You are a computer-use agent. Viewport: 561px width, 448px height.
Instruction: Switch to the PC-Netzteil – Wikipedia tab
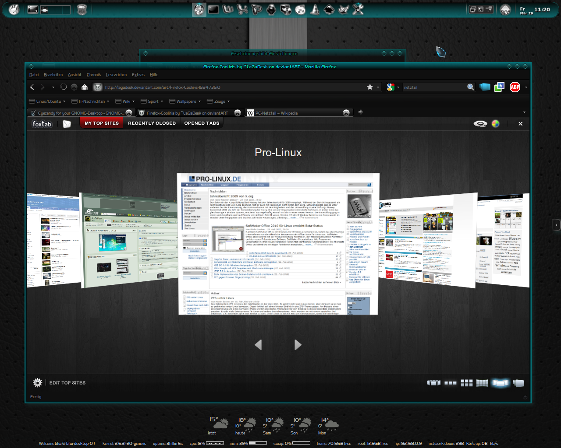pos(299,113)
